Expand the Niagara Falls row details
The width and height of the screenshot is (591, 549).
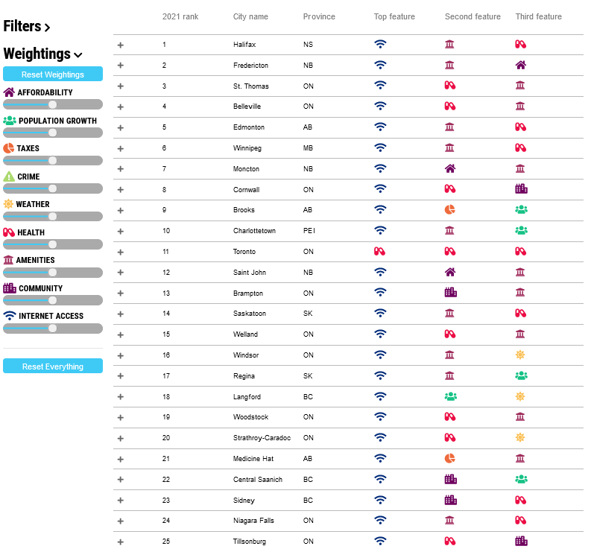(x=120, y=521)
